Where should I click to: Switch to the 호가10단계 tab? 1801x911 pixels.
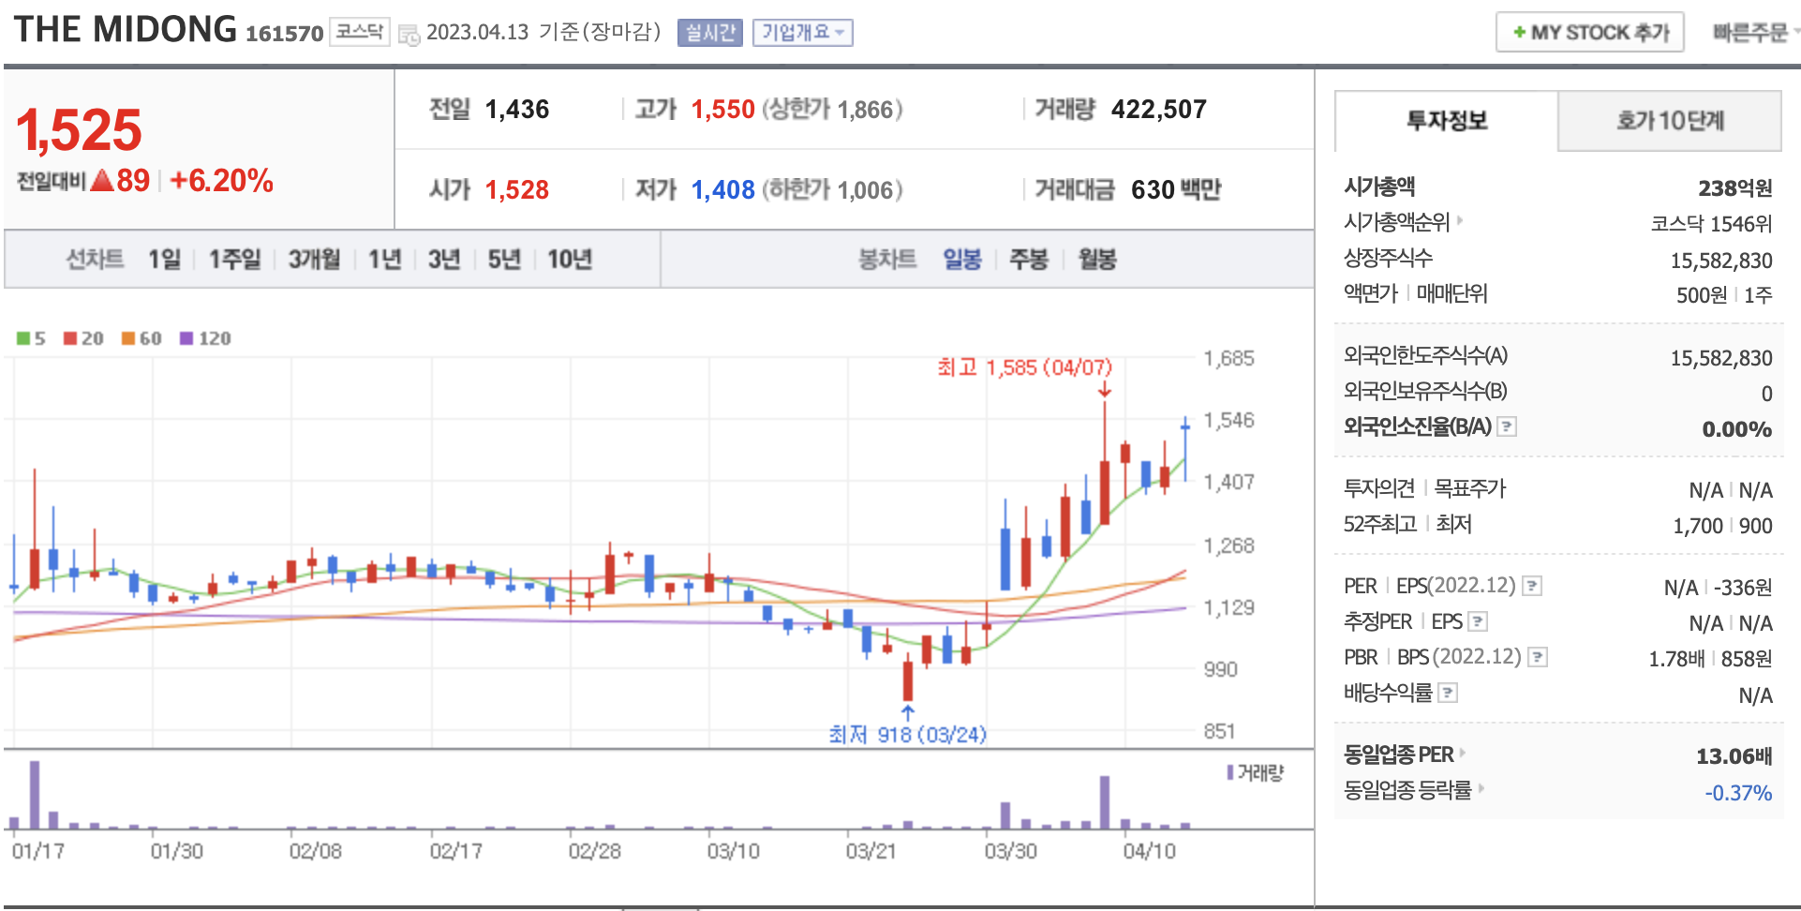1669,121
